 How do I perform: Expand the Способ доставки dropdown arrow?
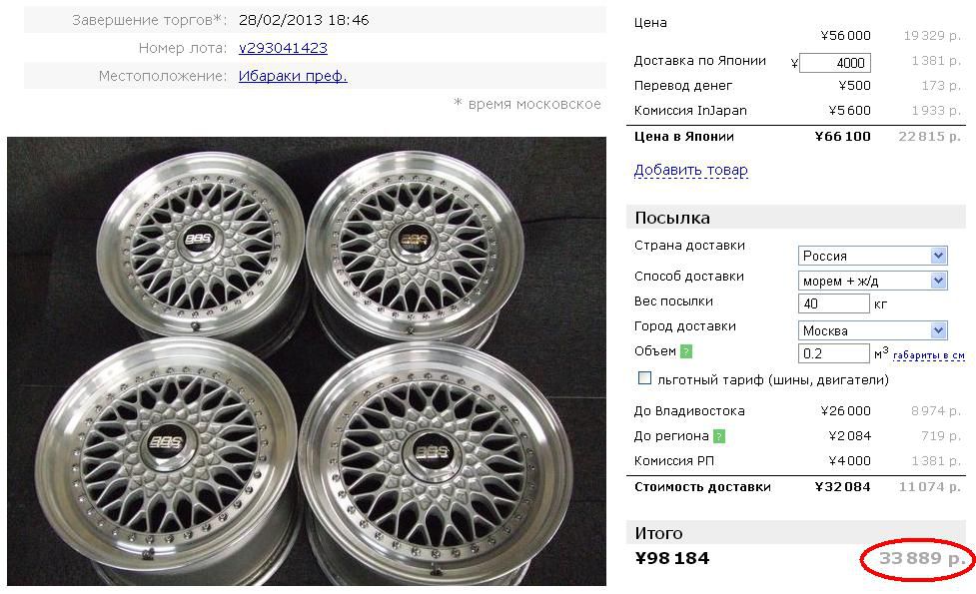[x=939, y=281]
